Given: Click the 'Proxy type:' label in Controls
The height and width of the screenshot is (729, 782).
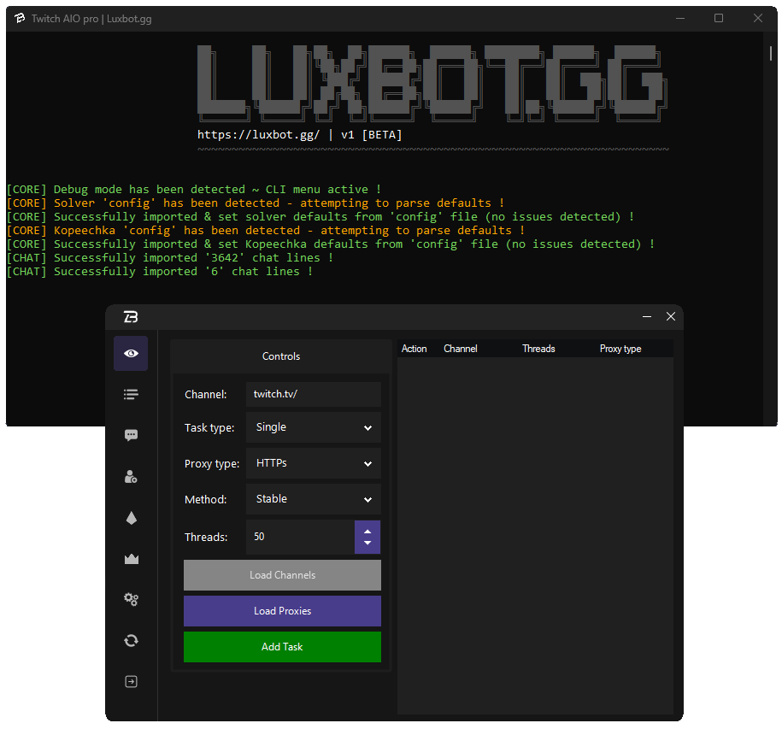Looking at the screenshot, I should click(x=212, y=464).
